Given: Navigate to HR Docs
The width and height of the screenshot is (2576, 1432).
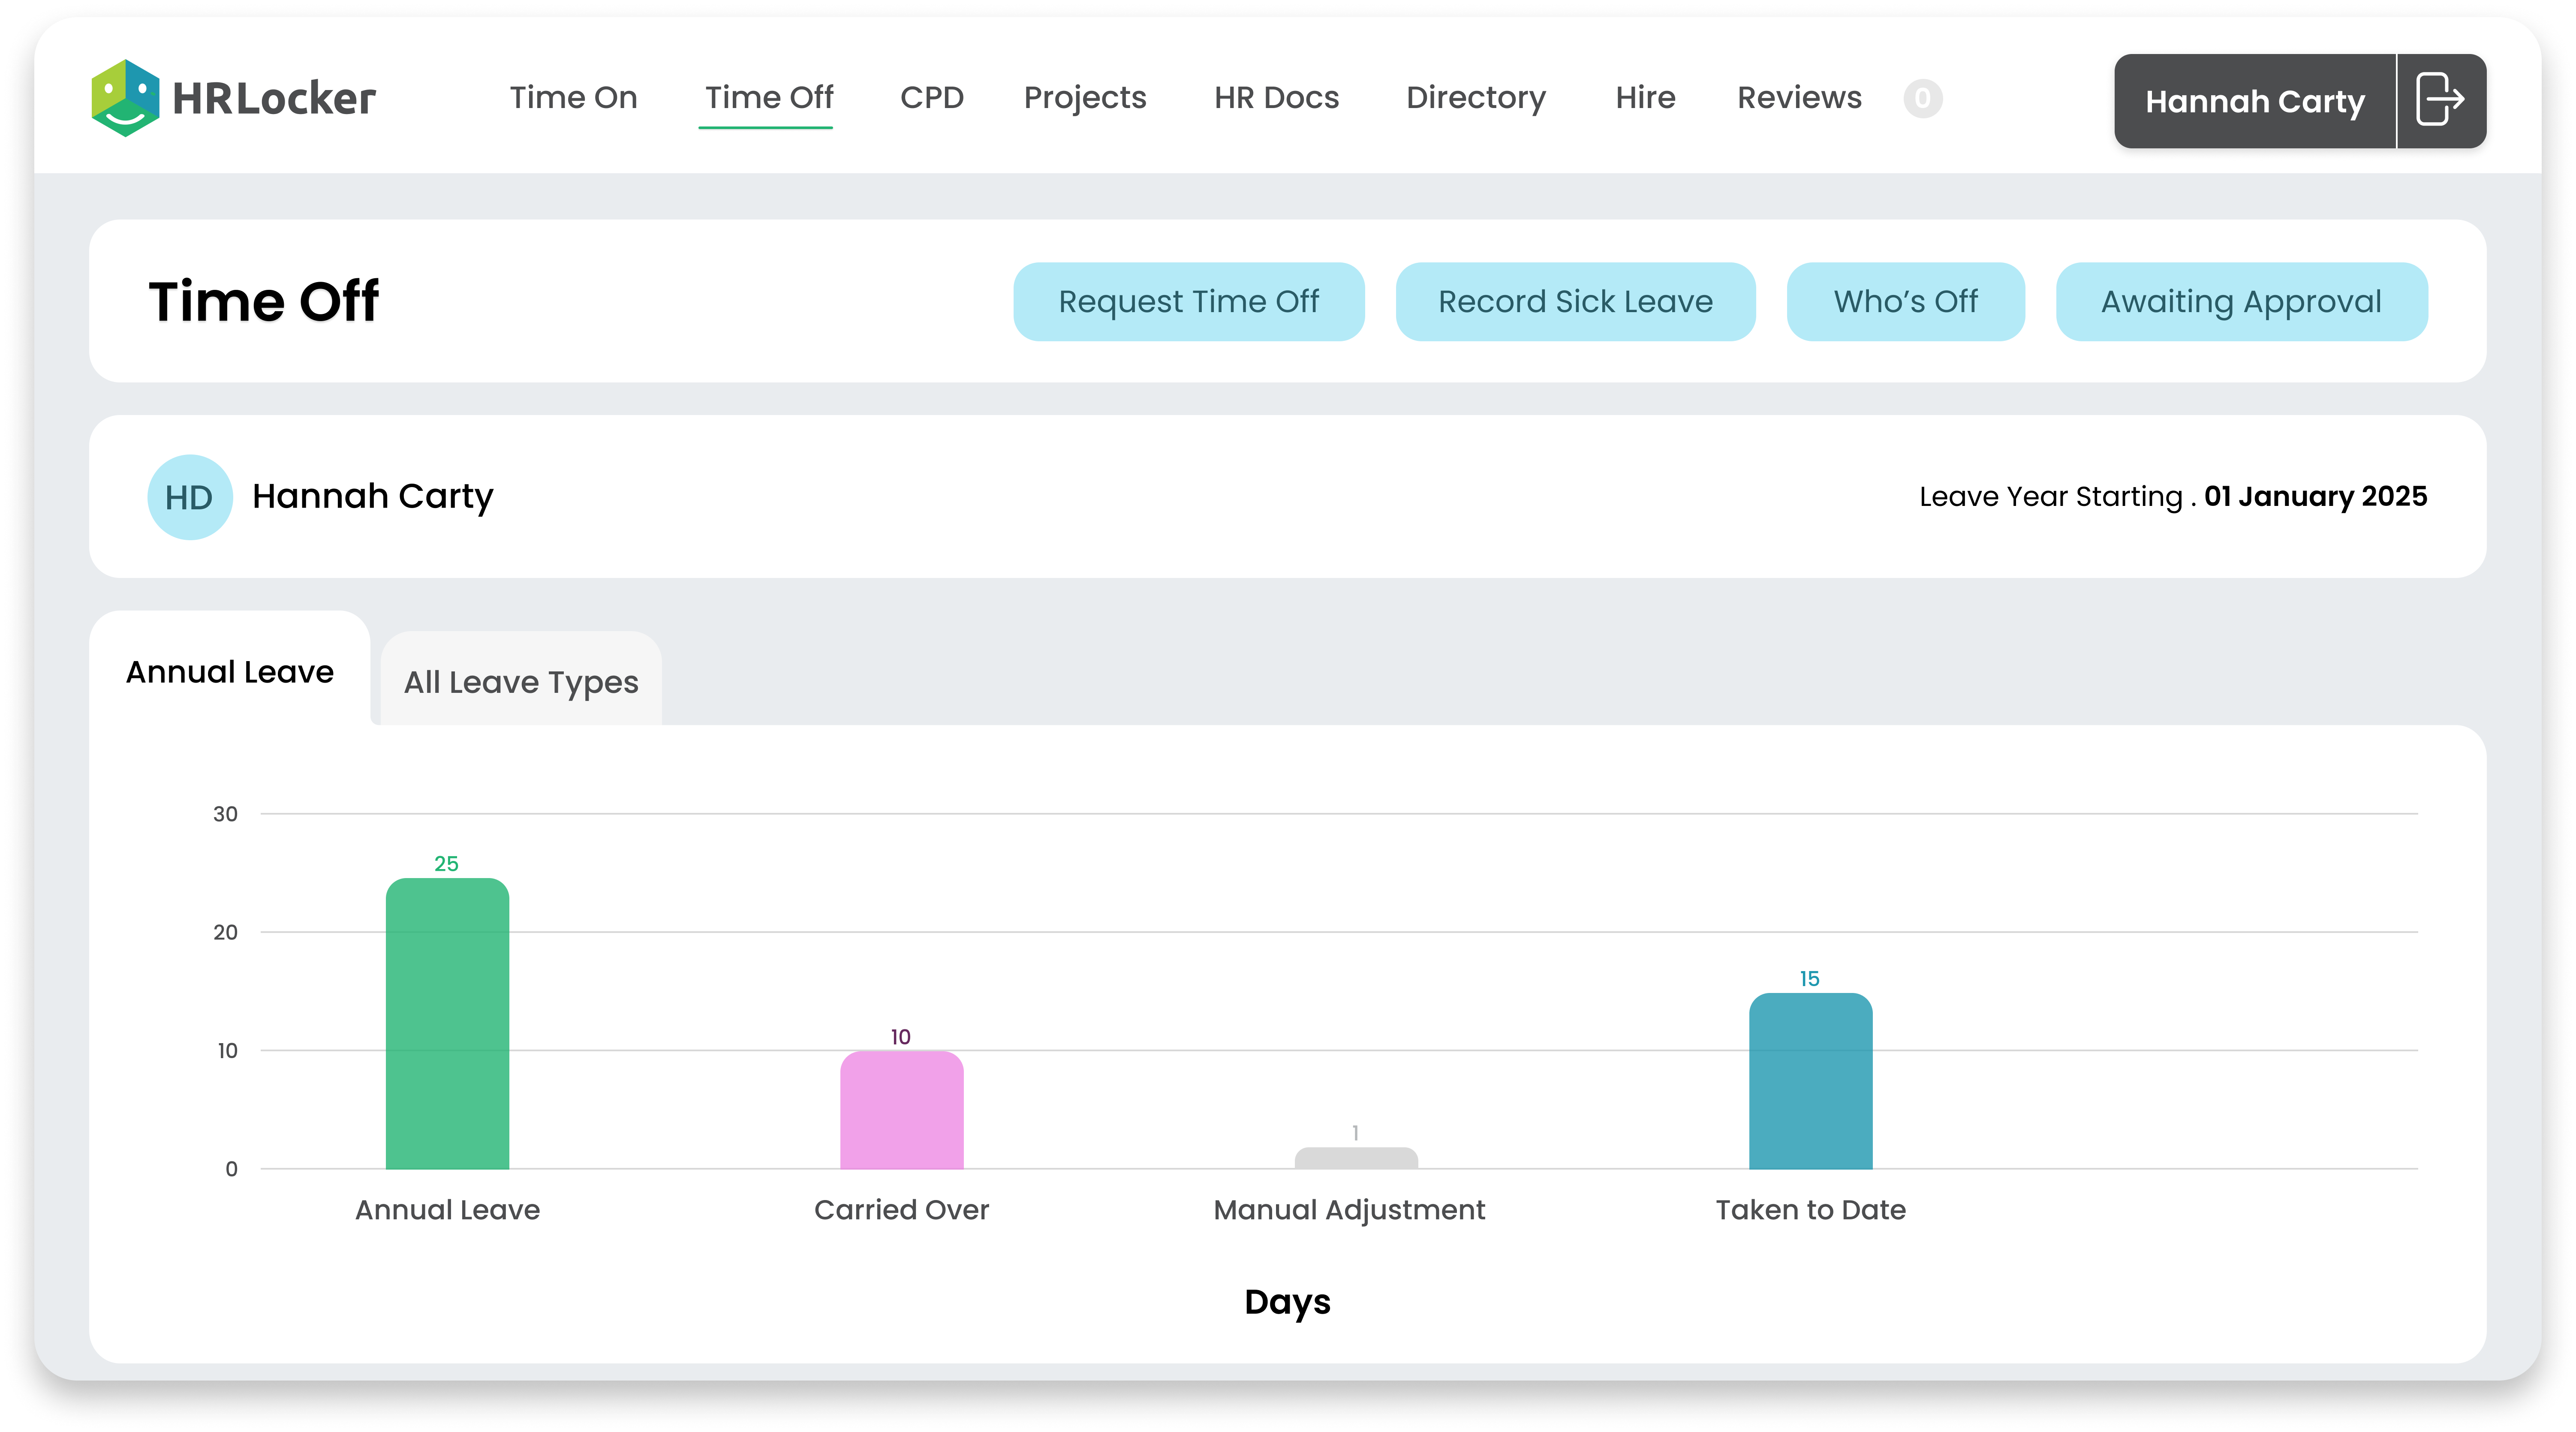Looking at the screenshot, I should click(x=1276, y=98).
